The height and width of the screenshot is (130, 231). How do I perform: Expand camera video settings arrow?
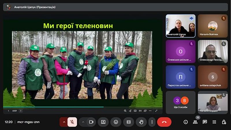pos(83,122)
